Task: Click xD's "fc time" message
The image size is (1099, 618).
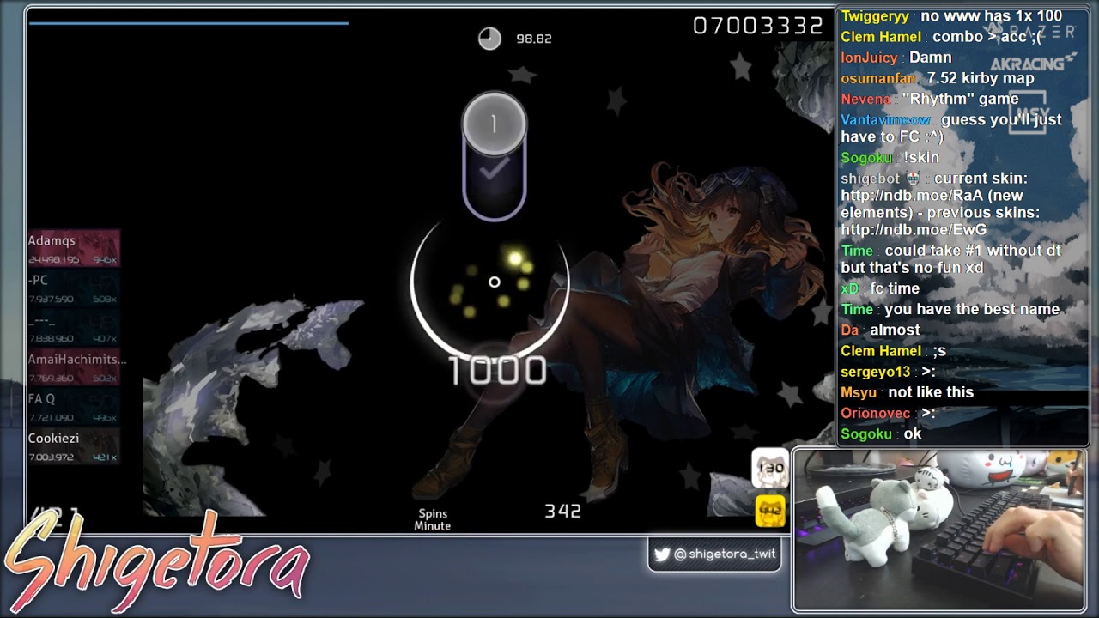Action: (895, 288)
